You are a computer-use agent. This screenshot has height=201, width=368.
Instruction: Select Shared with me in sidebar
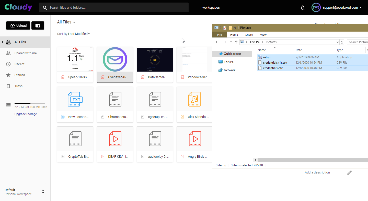(25, 53)
